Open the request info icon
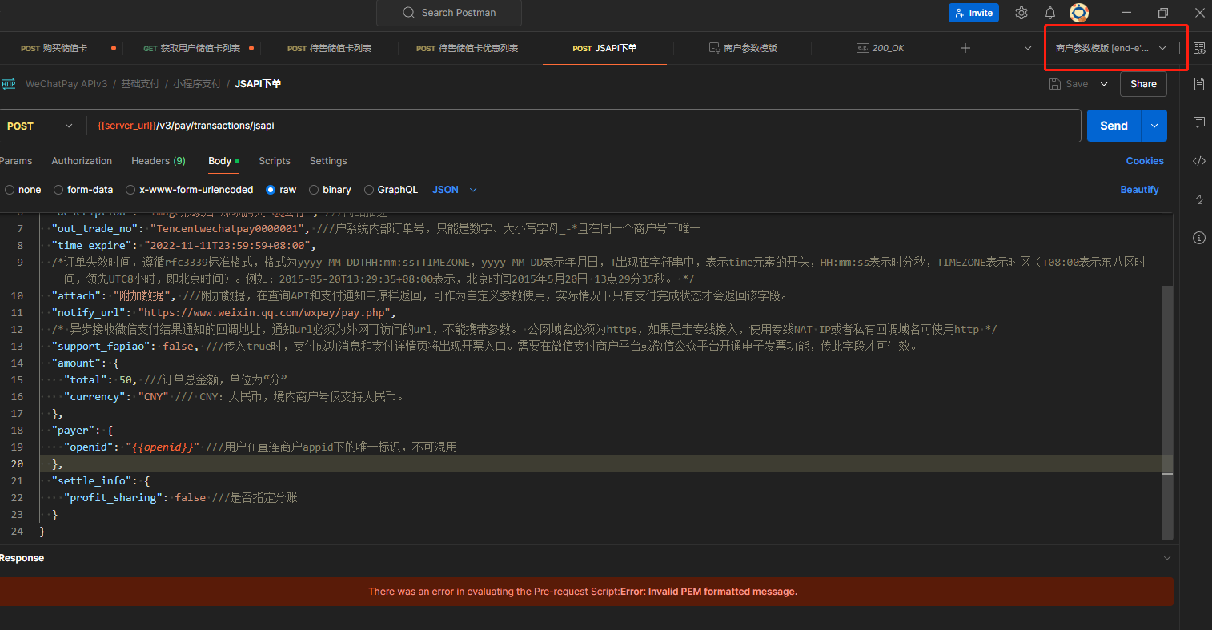This screenshot has width=1212, height=630. pos(1198,238)
